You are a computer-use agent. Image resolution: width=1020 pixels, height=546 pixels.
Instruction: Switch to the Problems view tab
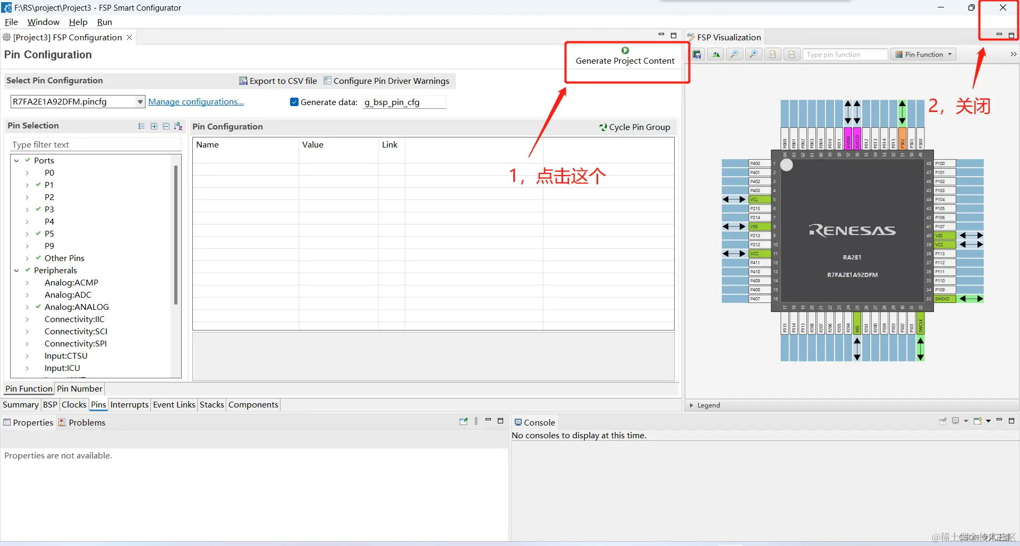82,422
